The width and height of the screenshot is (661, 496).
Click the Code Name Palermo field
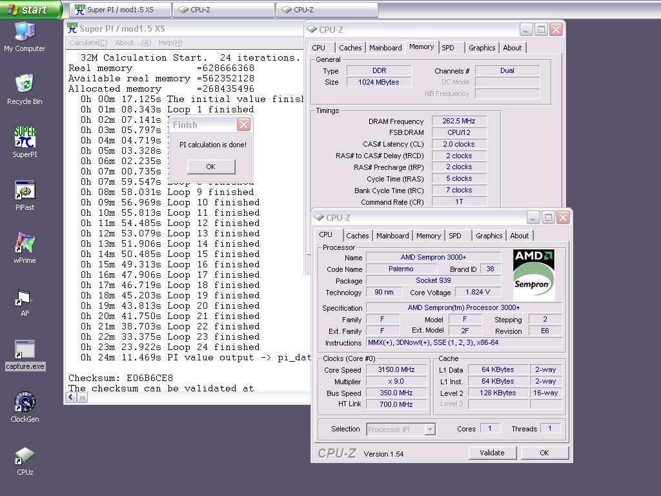point(401,269)
